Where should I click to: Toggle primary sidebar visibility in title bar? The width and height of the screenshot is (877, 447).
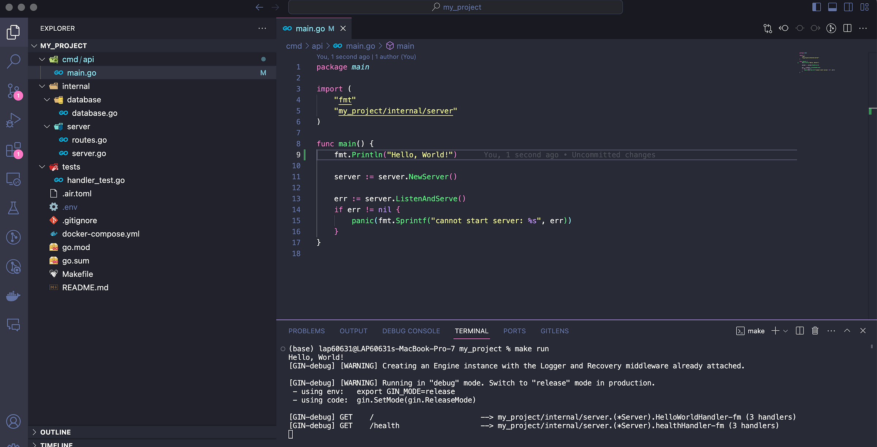point(816,7)
